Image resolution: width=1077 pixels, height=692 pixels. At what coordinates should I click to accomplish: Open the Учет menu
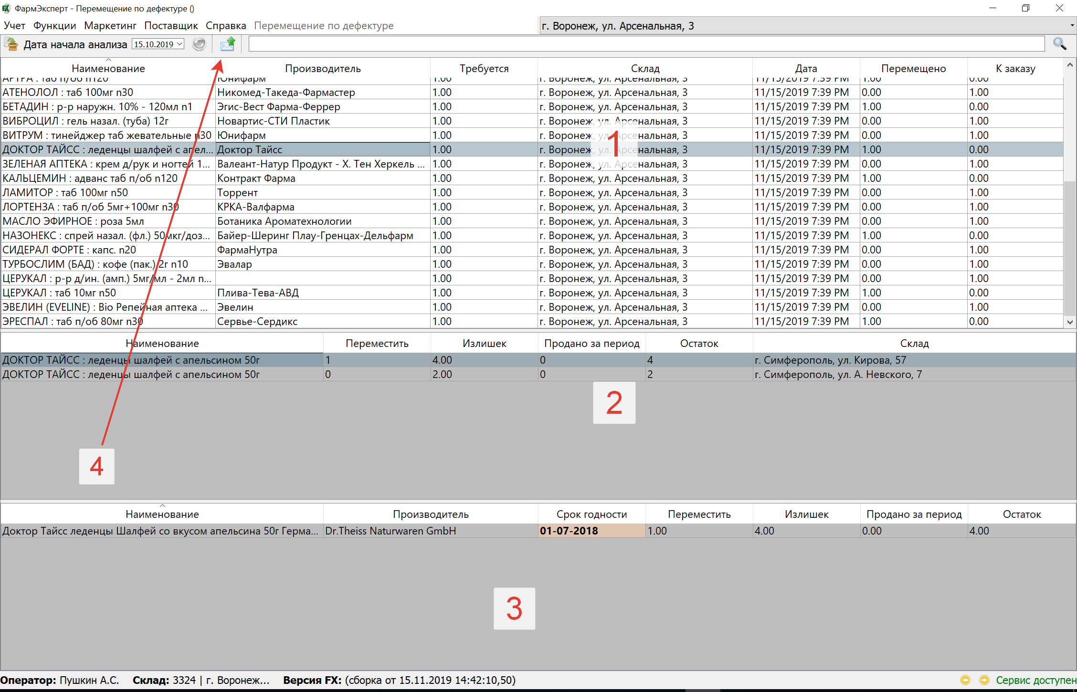14,26
